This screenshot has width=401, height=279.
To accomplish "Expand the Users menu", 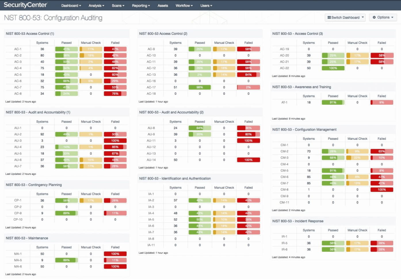I will [206, 5].
